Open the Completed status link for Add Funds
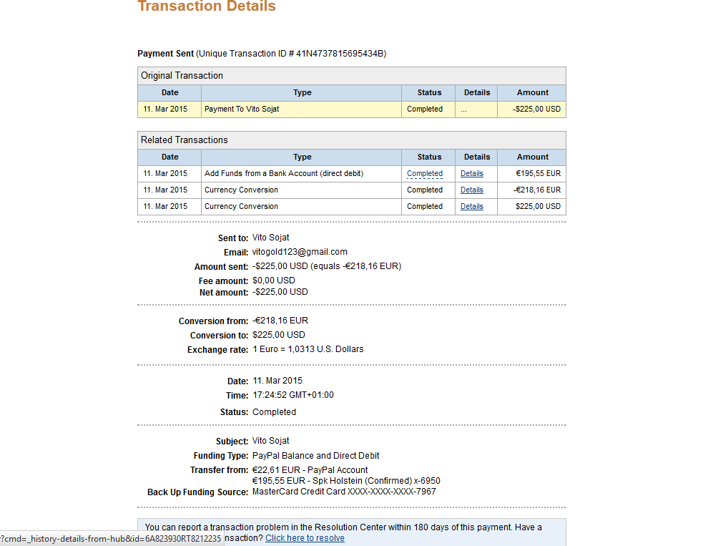The width and height of the screenshot is (703, 546). pyautogui.click(x=425, y=174)
